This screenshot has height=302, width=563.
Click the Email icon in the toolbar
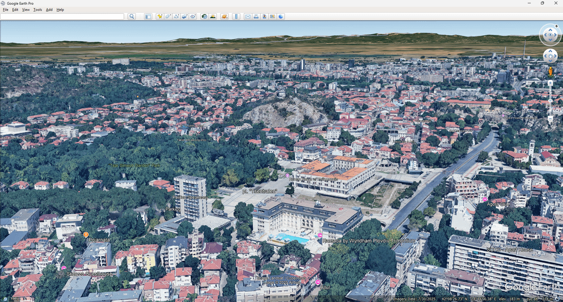tap(248, 17)
